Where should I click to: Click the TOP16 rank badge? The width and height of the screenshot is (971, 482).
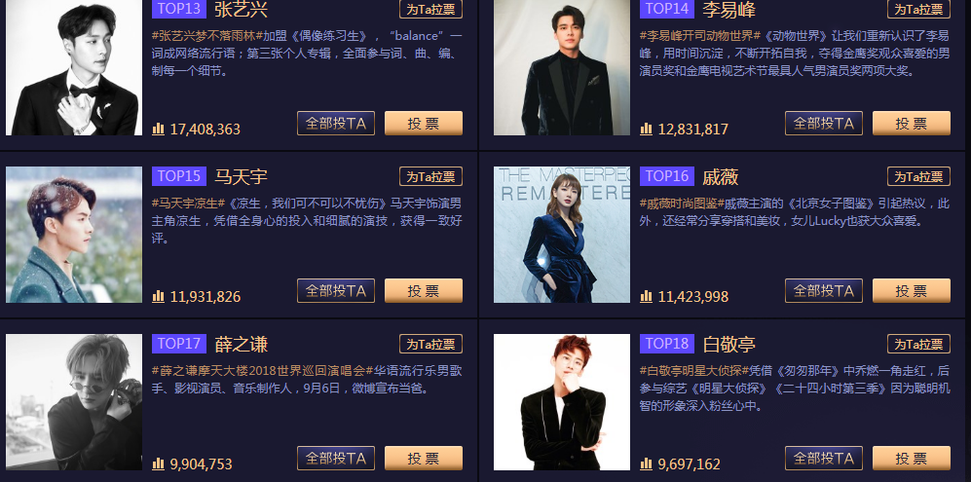click(x=667, y=176)
